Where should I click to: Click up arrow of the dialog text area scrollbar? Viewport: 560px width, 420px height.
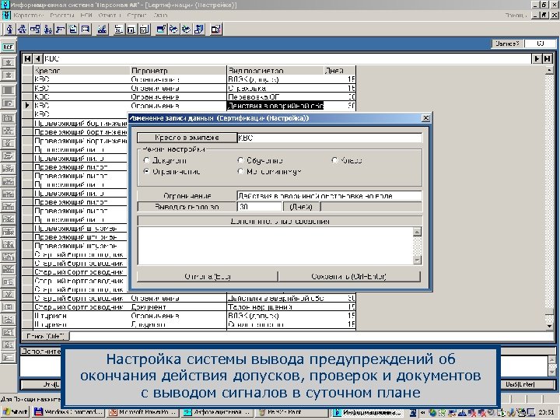tap(417, 232)
